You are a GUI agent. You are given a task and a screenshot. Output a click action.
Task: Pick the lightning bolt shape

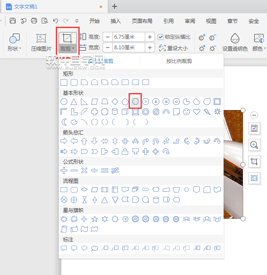(x=207, y=112)
